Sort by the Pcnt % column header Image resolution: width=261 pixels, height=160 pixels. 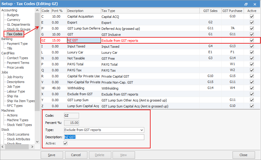pyautogui.click(x=59, y=11)
